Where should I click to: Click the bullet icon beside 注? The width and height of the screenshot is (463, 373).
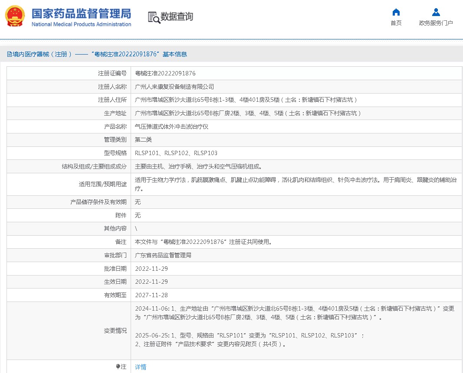click(118, 367)
